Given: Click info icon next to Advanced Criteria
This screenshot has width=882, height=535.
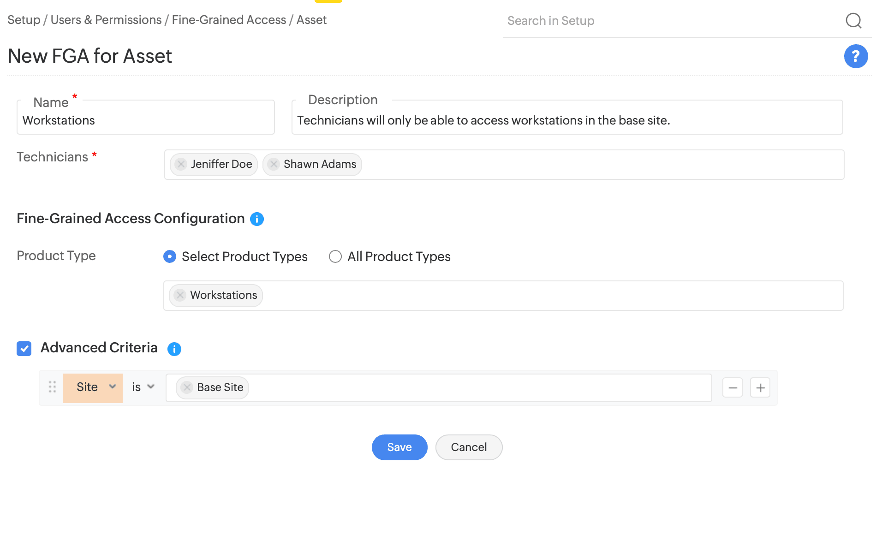Looking at the screenshot, I should point(174,349).
